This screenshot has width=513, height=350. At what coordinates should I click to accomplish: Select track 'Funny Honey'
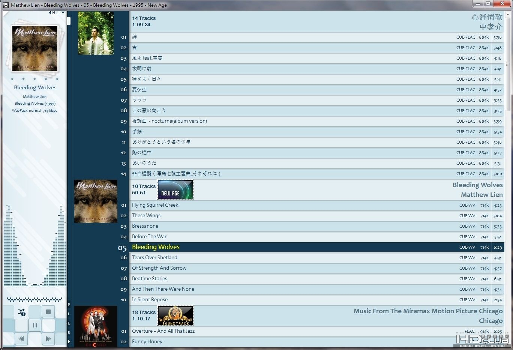point(316,342)
